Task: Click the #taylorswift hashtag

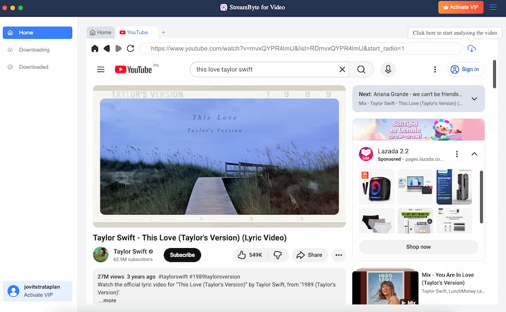Action: tap(173, 277)
